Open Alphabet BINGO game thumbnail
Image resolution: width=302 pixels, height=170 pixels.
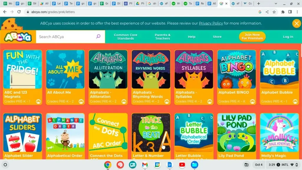tap(237, 69)
